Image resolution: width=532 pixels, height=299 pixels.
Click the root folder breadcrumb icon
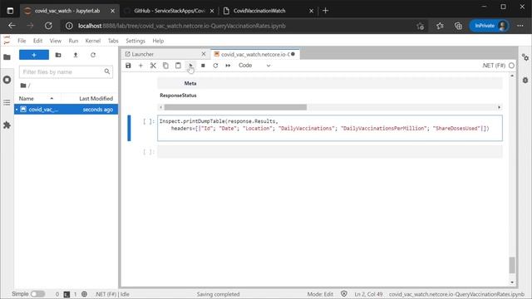23,86
